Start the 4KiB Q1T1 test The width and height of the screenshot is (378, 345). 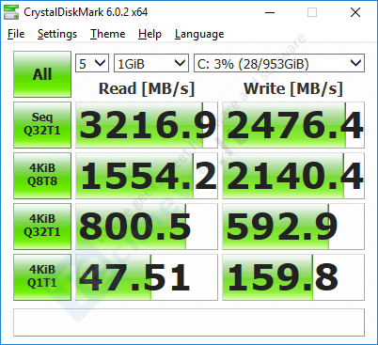click(x=42, y=277)
